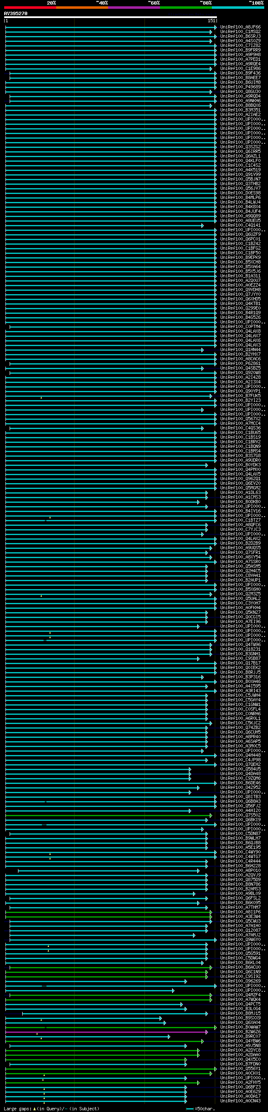Viewport: 268px width, 1112px height.
Task: Select hit label UniRef100_O96269
Action: 240,980
